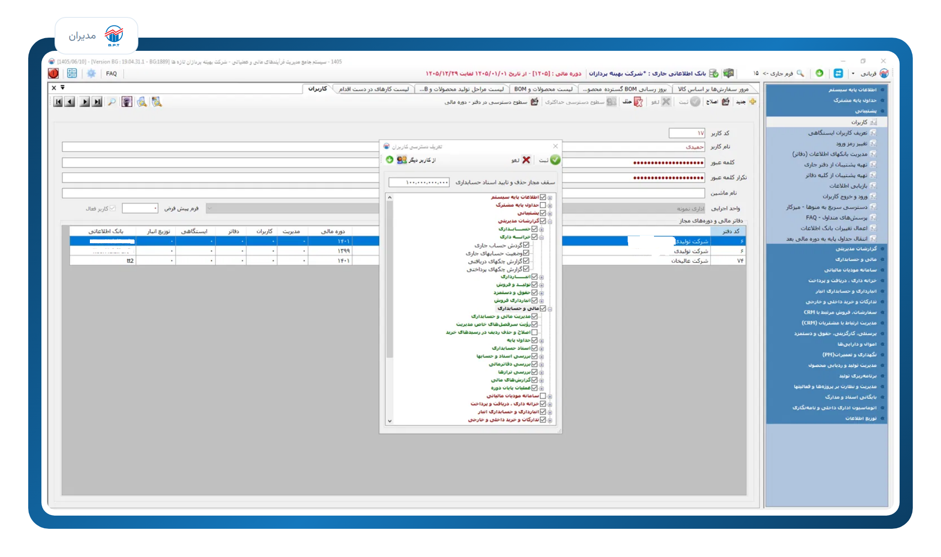Open the settings gear icon
The width and height of the screenshot is (941, 557).
point(91,73)
